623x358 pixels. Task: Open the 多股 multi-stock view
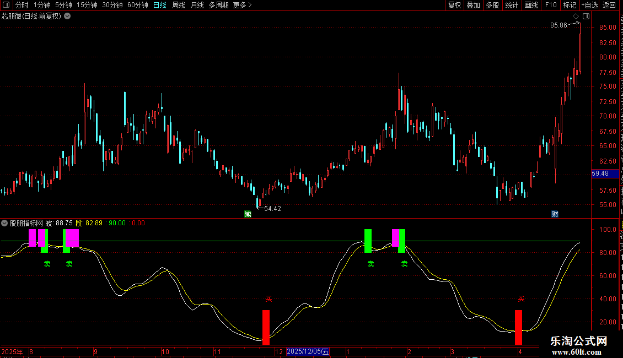coord(492,5)
